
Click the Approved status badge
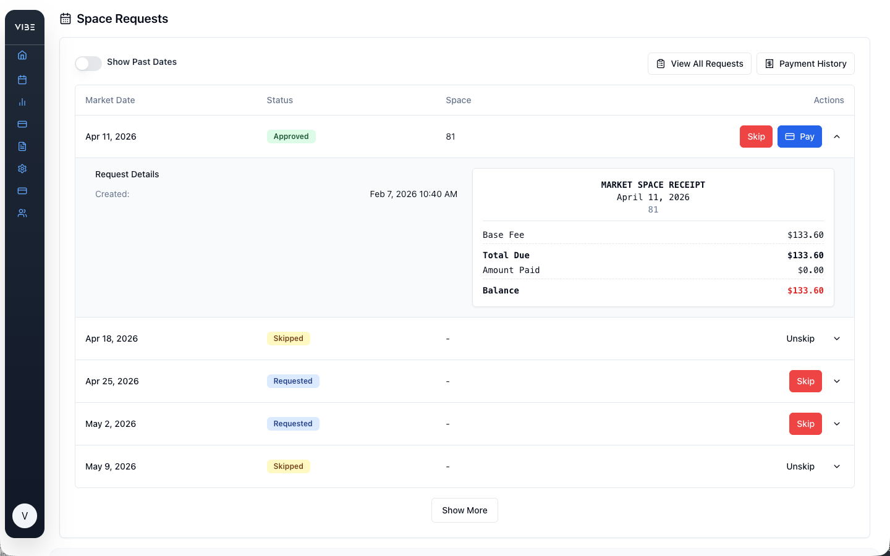tap(291, 136)
